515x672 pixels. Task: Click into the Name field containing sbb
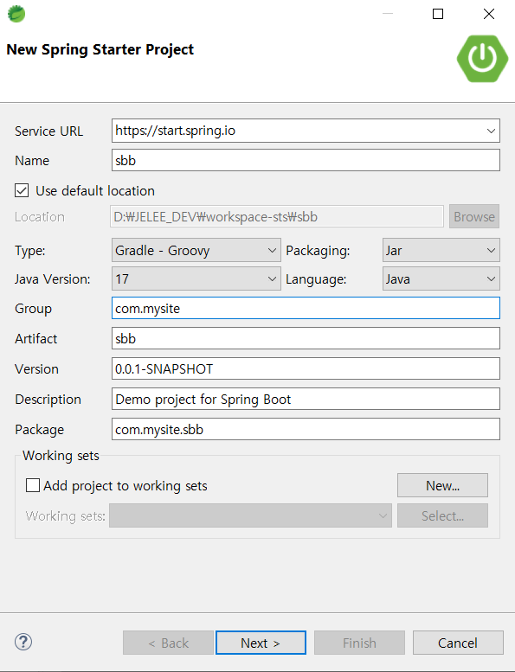click(306, 160)
